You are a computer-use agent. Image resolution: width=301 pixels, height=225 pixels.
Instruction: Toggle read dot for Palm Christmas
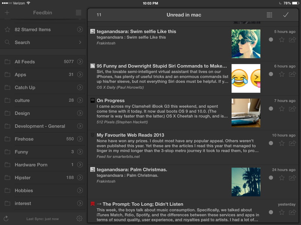click(271, 178)
